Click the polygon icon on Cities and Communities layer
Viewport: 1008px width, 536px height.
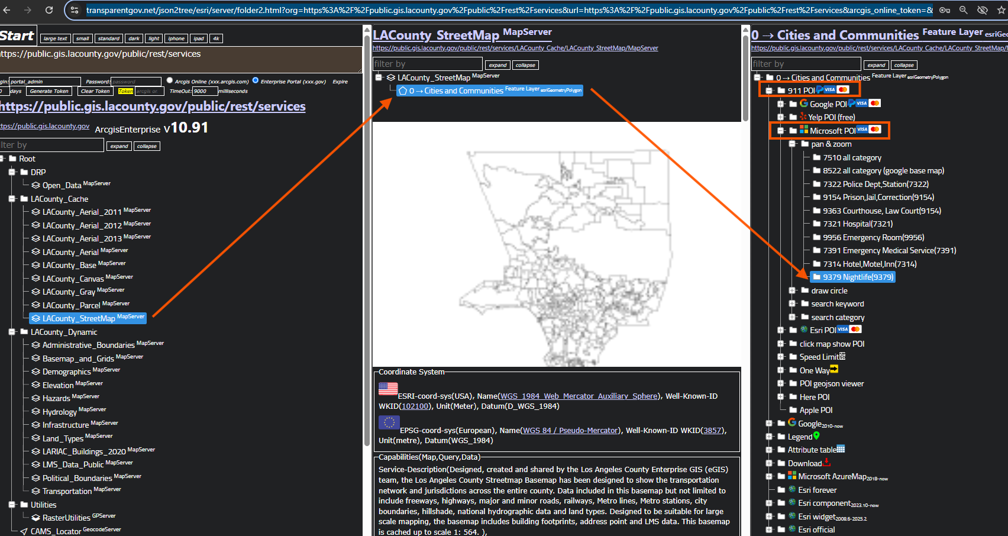coord(403,91)
